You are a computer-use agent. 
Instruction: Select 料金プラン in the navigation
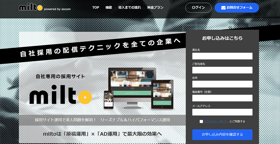155,8
